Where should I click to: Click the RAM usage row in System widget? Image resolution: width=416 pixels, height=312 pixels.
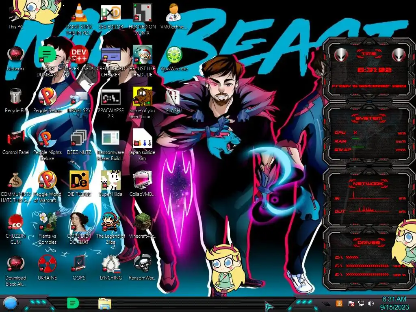tap(370, 141)
